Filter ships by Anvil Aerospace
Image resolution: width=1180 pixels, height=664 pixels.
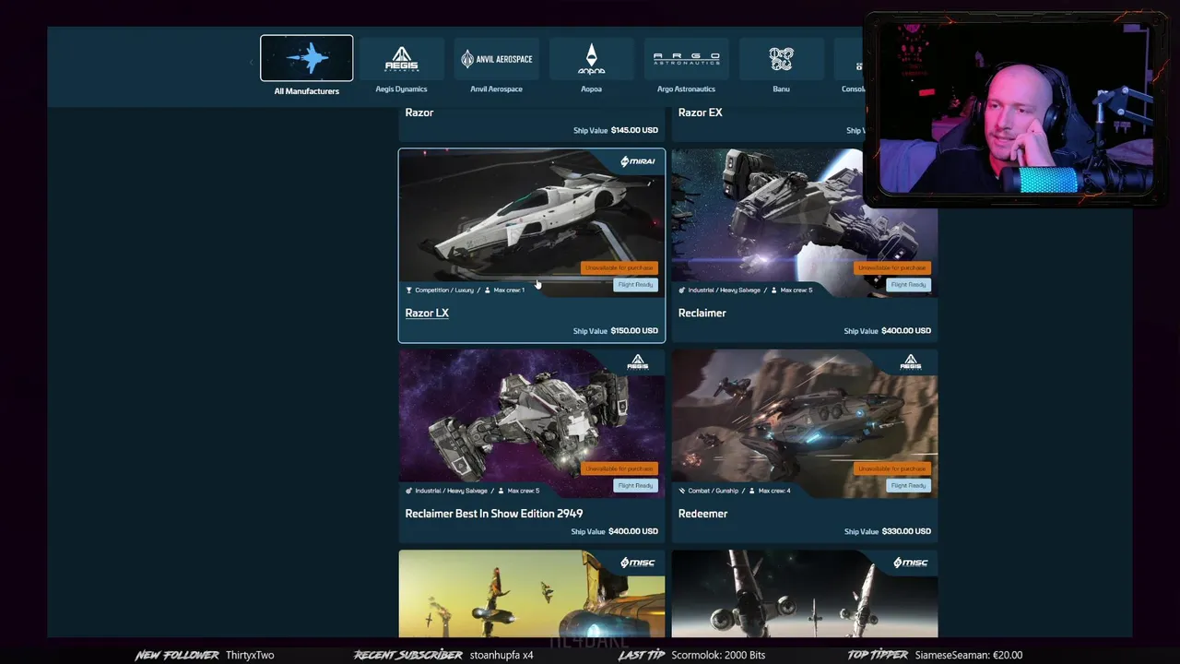pyautogui.click(x=496, y=66)
